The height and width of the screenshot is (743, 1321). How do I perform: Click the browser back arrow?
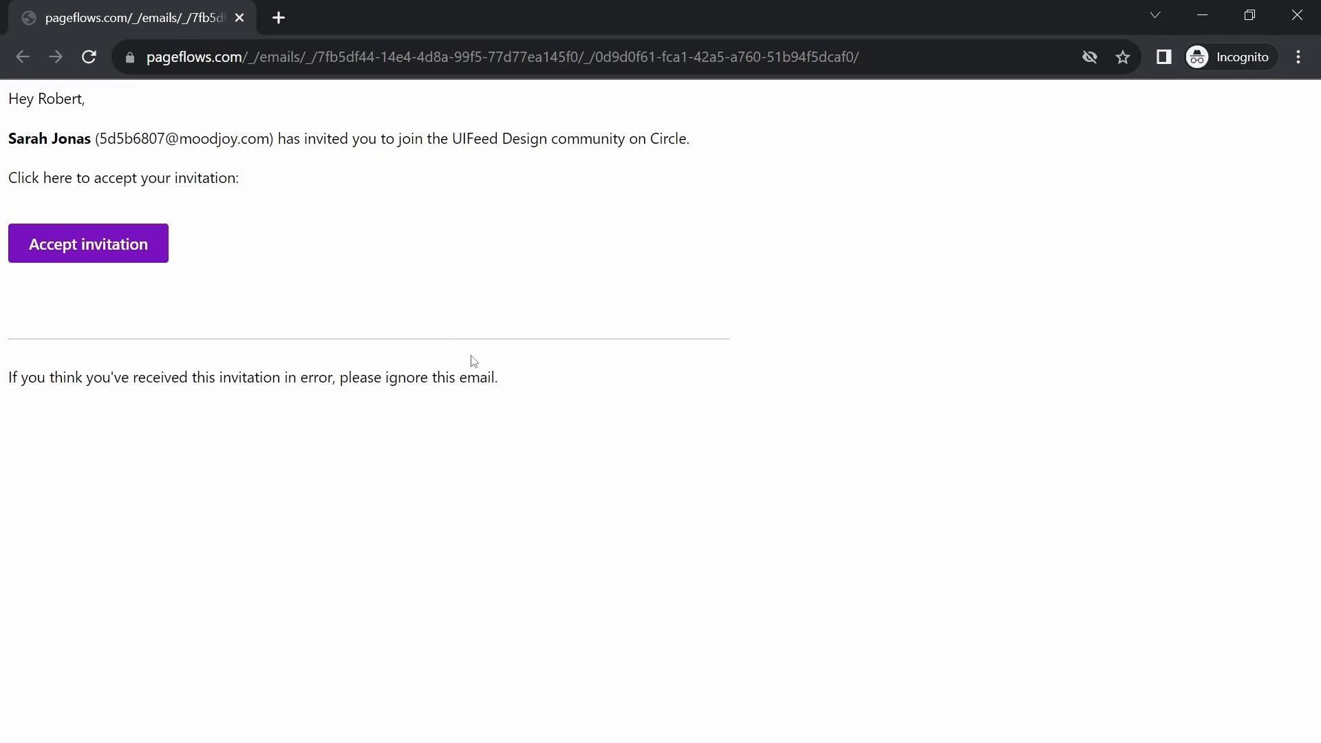tap(22, 57)
